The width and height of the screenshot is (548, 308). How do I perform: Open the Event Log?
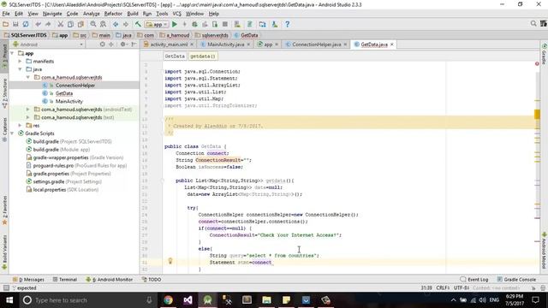(x=474, y=280)
